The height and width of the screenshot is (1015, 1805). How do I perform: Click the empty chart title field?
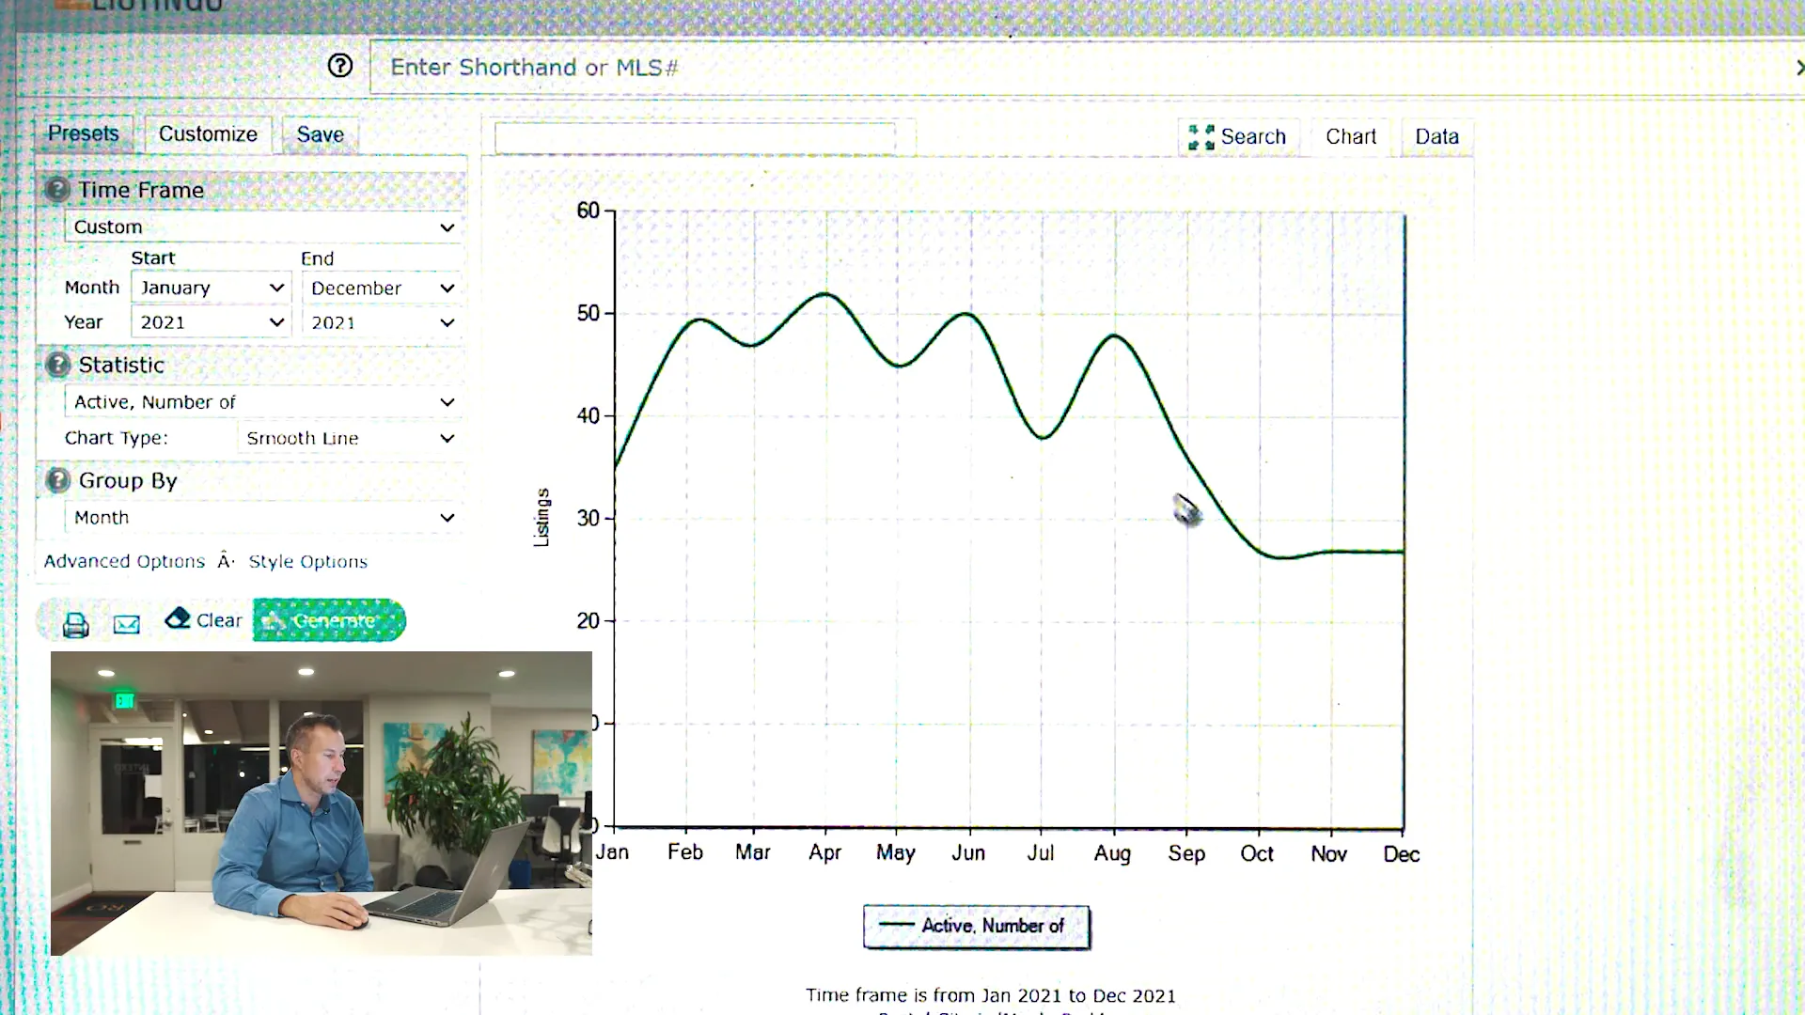click(696, 137)
